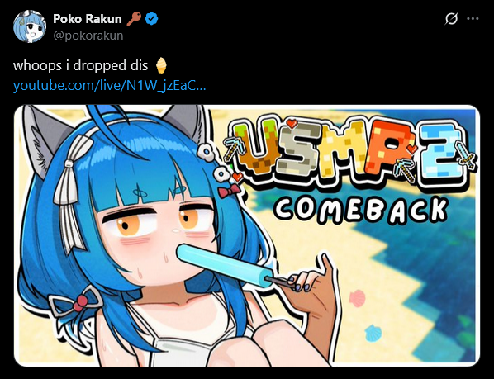Open the stream thumbnail image preview

pyautogui.click(x=247, y=235)
